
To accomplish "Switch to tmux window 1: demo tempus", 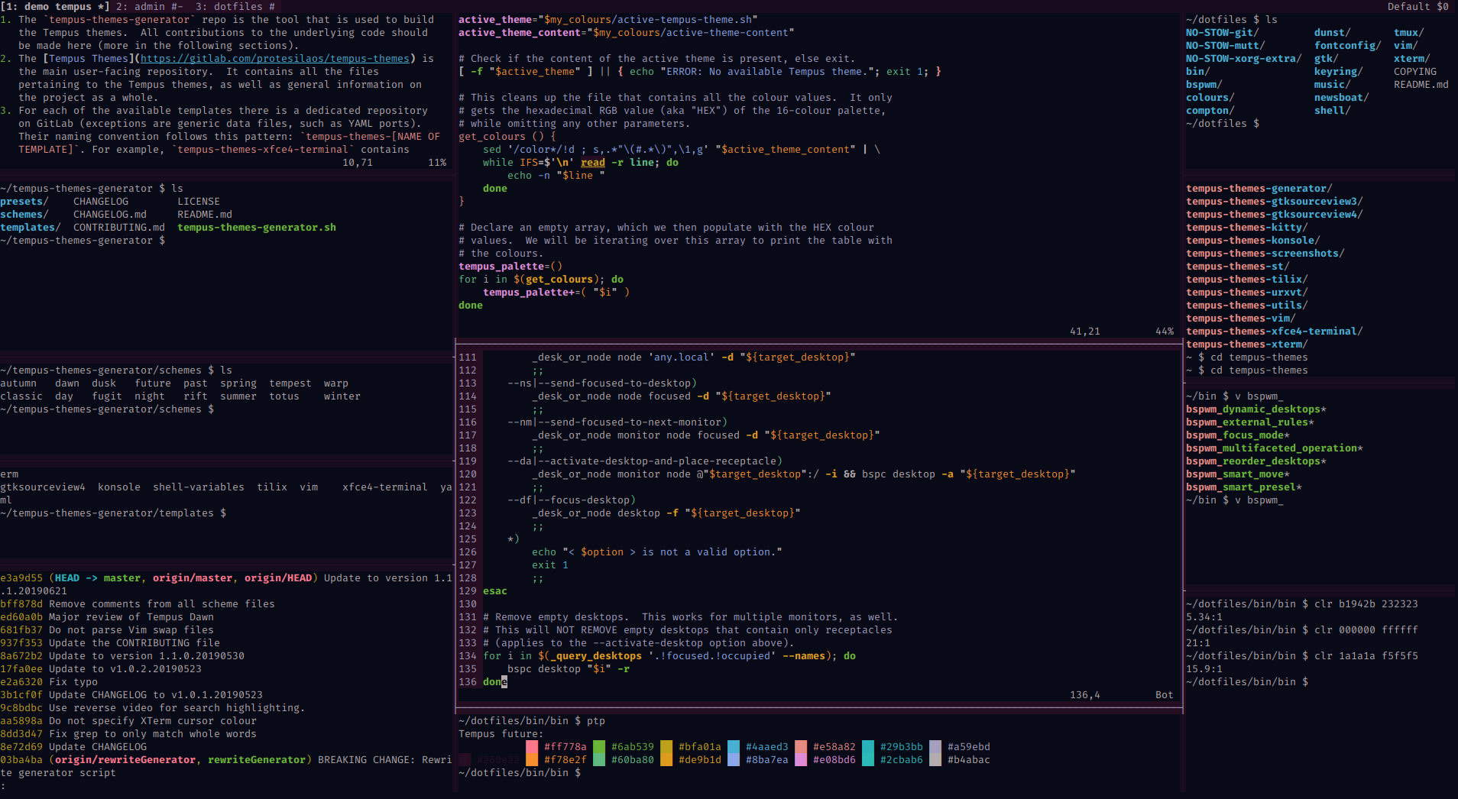I will [x=55, y=6].
